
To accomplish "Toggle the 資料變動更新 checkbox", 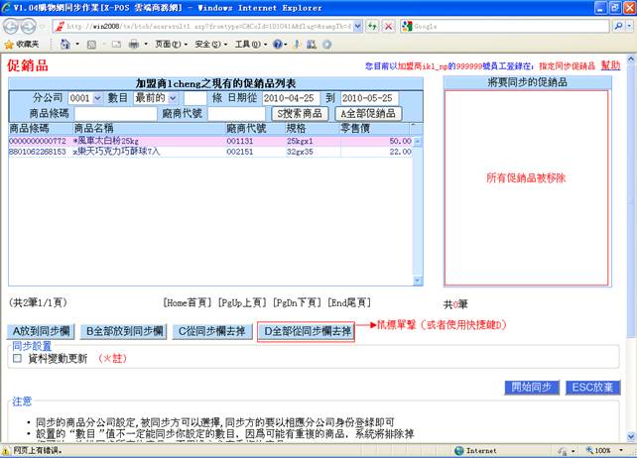I will point(17,359).
